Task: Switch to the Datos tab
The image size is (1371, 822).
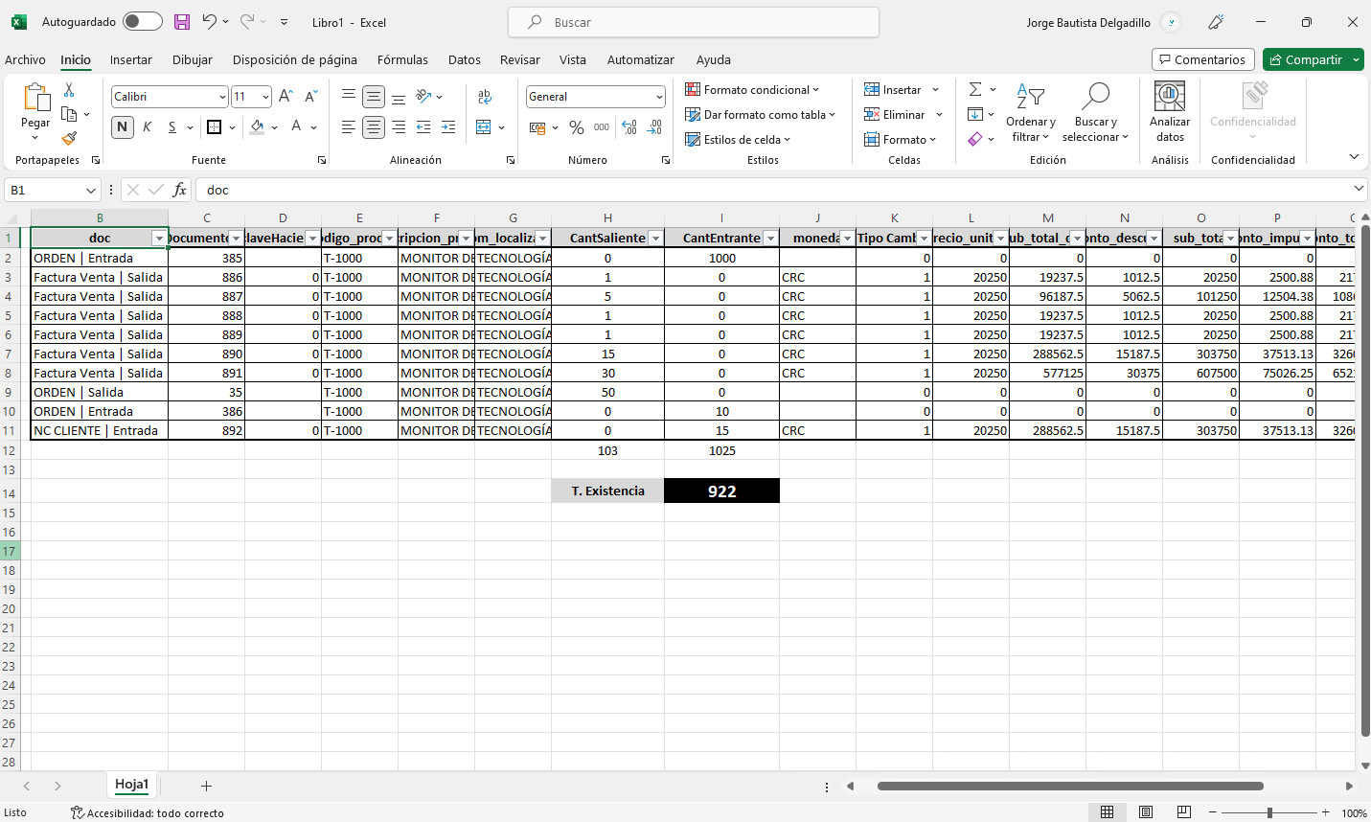Action: pyautogui.click(x=465, y=59)
